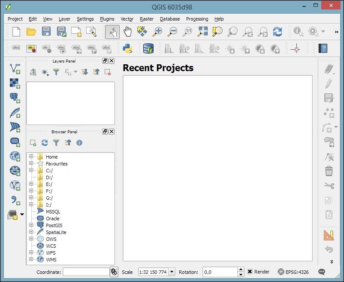Toggle the Render checkbox

click(250, 272)
